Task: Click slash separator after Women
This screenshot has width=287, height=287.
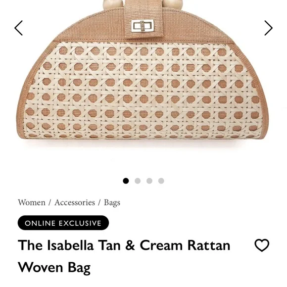Action: tap(50, 202)
